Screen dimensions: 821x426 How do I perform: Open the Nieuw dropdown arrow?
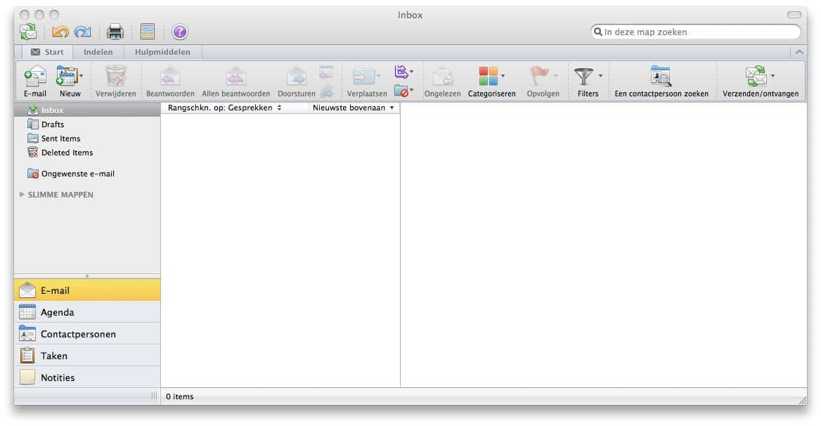(81, 77)
